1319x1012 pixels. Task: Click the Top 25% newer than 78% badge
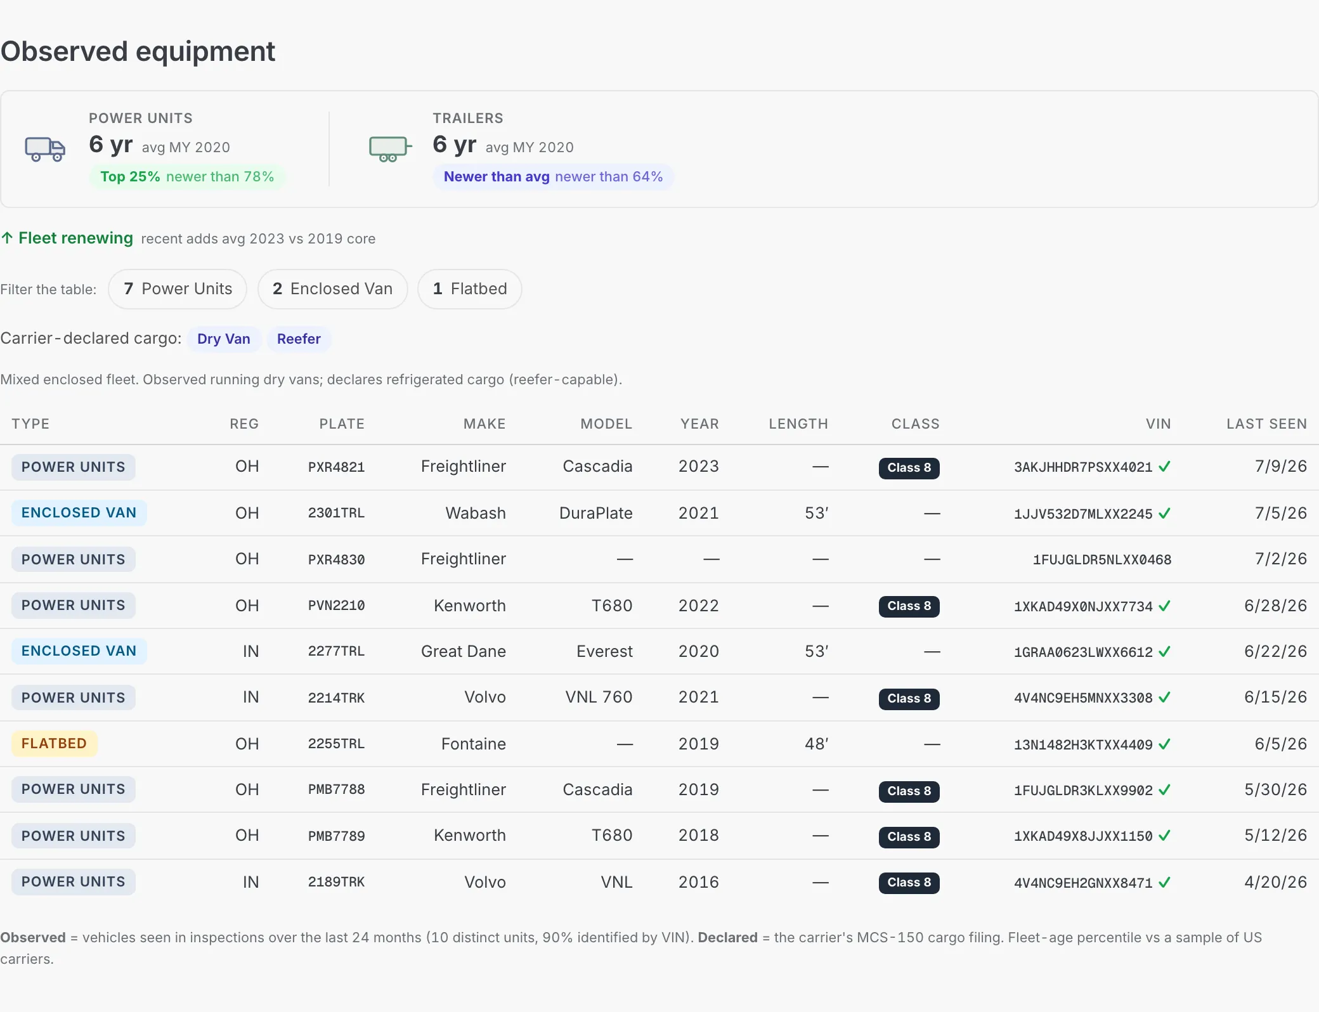(187, 177)
